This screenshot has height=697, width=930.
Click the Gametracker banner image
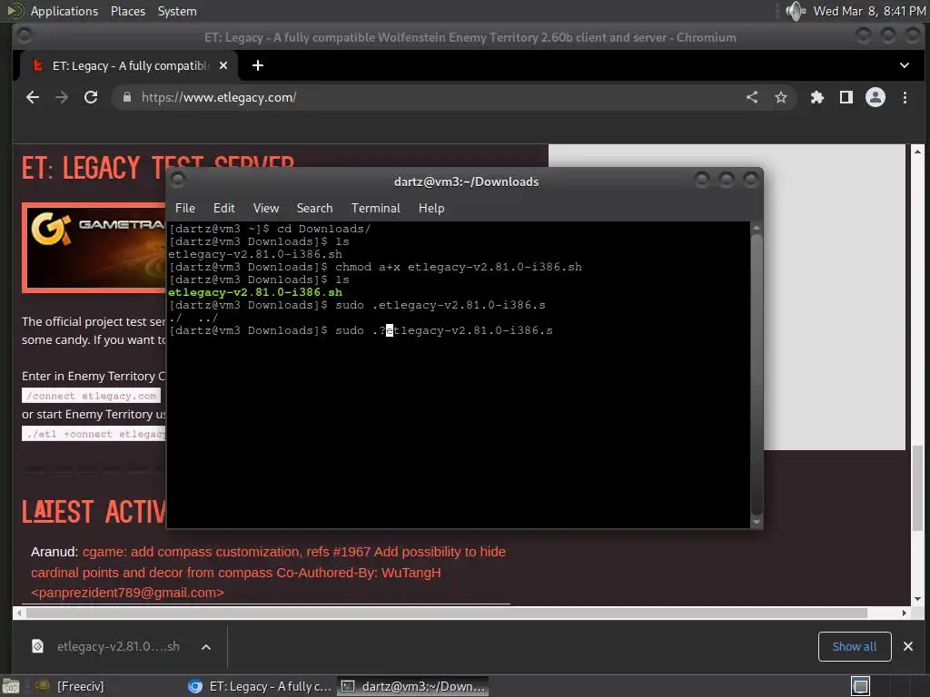[x=94, y=248]
